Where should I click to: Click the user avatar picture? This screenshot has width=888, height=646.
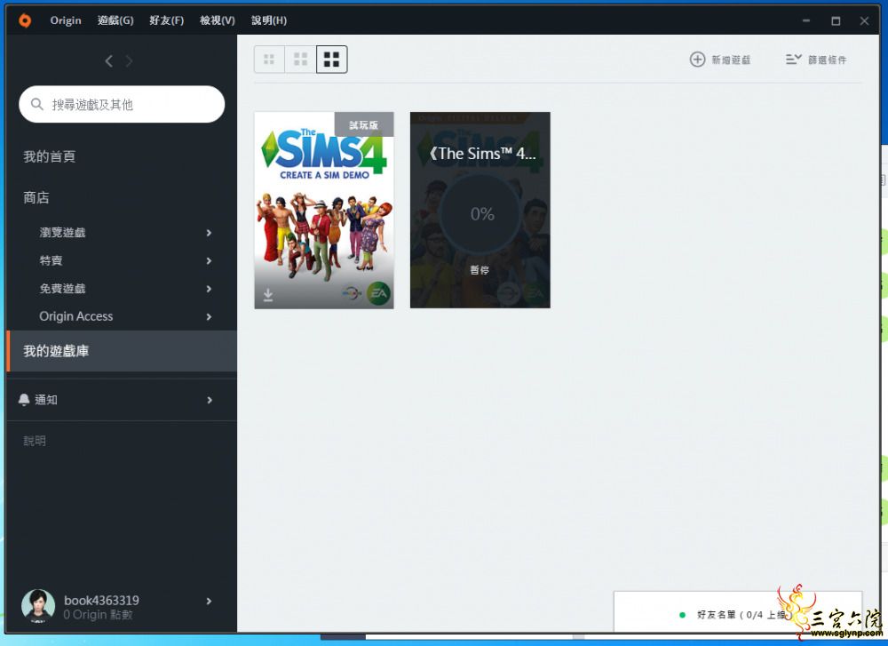tap(38, 606)
